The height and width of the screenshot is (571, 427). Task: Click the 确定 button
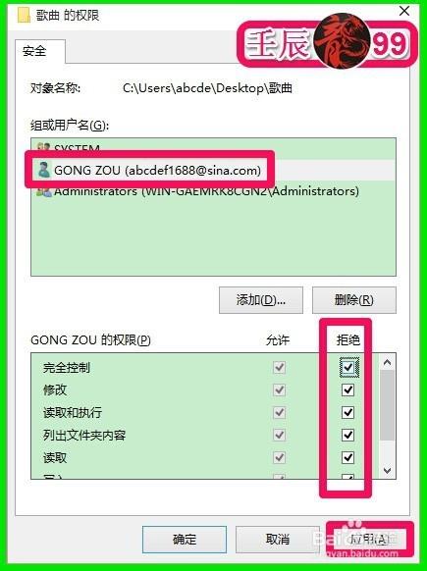(x=185, y=540)
